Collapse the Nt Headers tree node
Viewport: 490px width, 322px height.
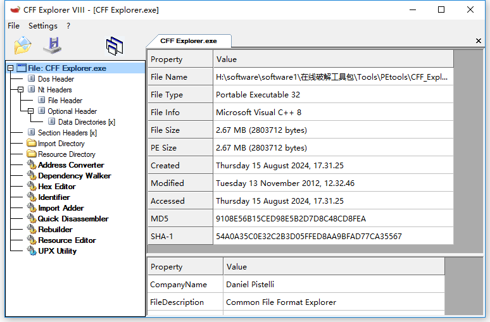point(21,89)
